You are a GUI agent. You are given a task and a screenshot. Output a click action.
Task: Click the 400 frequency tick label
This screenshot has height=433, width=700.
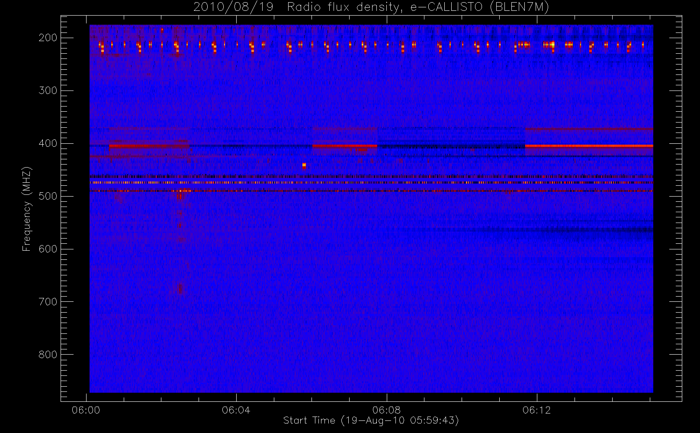coord(48,143)
